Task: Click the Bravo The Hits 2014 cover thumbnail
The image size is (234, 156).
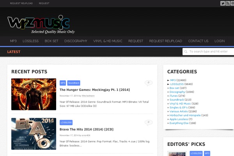Action: tap(34, 134)
